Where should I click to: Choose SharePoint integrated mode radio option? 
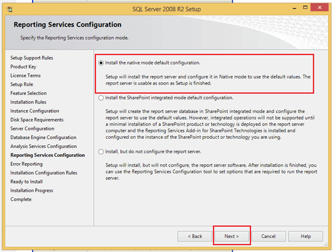[x=101, y=98]
